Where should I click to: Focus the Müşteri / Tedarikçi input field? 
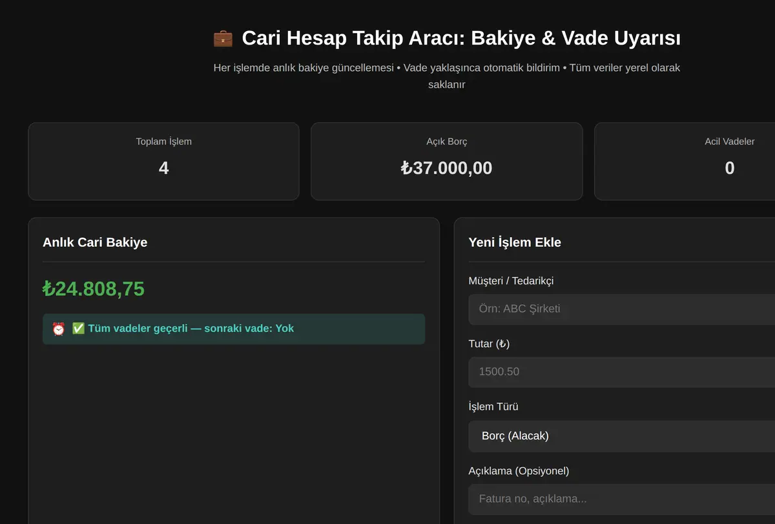(621, 309)
